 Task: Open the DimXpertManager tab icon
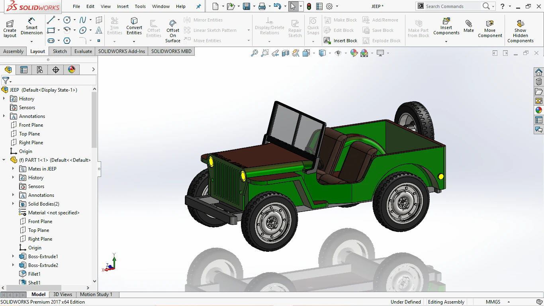point(56,70)
